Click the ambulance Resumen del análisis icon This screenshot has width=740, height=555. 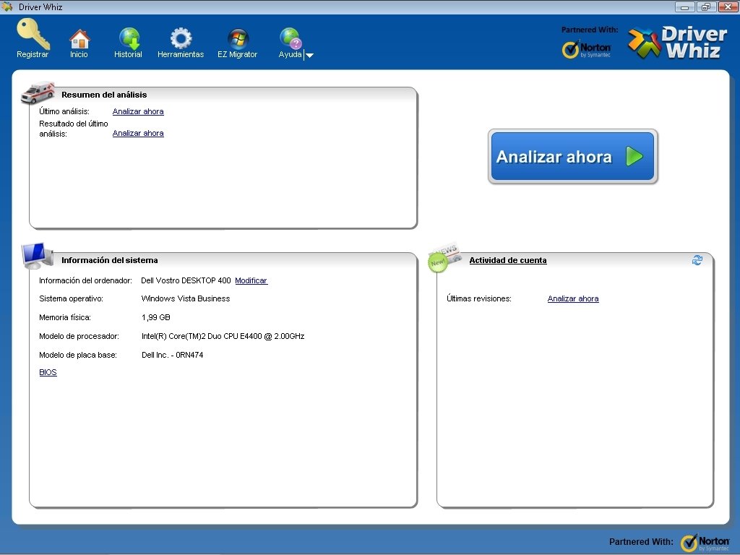tap(38, 92)
